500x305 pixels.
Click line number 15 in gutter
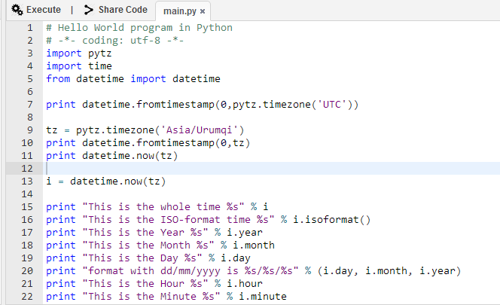[27, 207]
